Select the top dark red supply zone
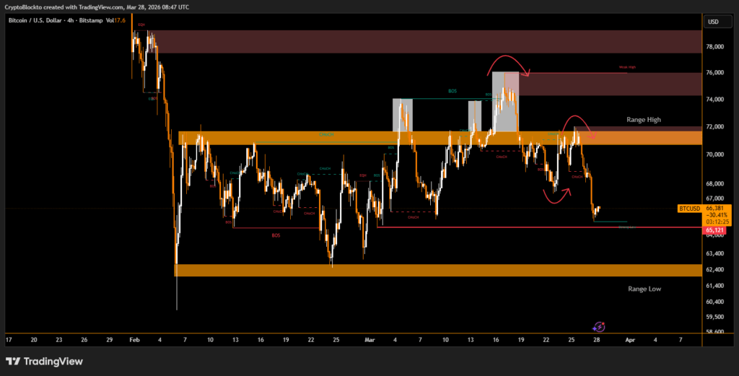This screenshot has width=739, height=376. pos(426,42)
